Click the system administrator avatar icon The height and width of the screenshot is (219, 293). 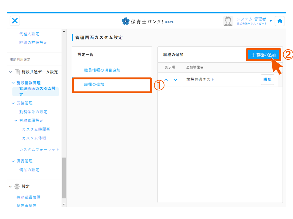(x=227, y=21)
